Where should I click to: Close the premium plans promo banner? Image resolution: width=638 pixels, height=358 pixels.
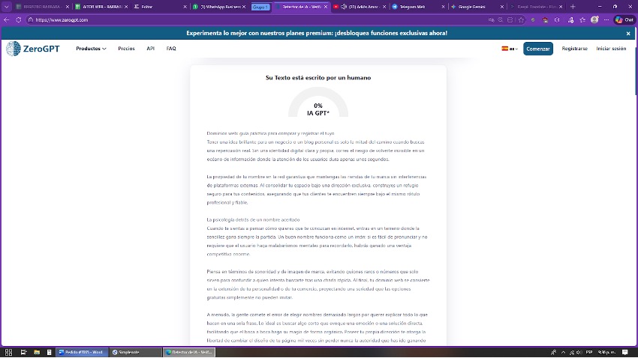pyautogui.click(x=628, y=34)
